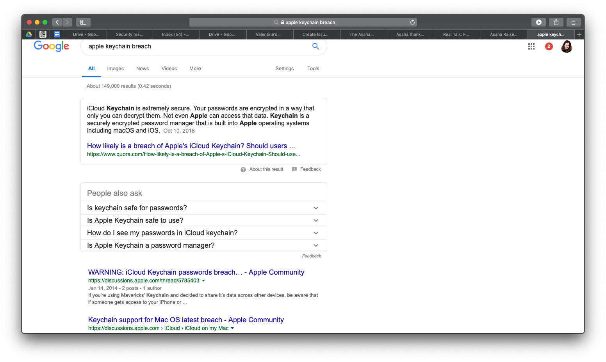Switch to the Asana thank... browser tab
Image resolution: width=606 pixels, height=362 pixels.
pyautogui.click(x=410, y=34)
